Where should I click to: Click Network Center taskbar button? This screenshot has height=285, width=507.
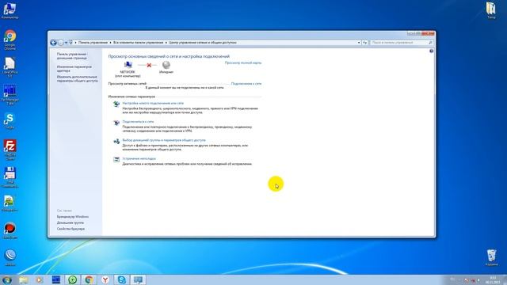tap(139, 279)
